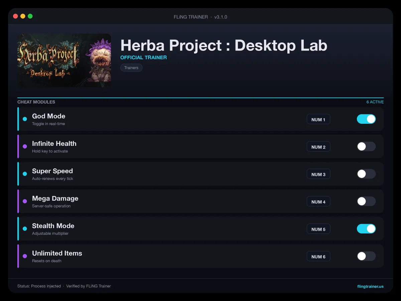Screen dimensions: 401x301
Task: Click 'Auto-renews every tick' description
Action: click(x=52, y=179)
